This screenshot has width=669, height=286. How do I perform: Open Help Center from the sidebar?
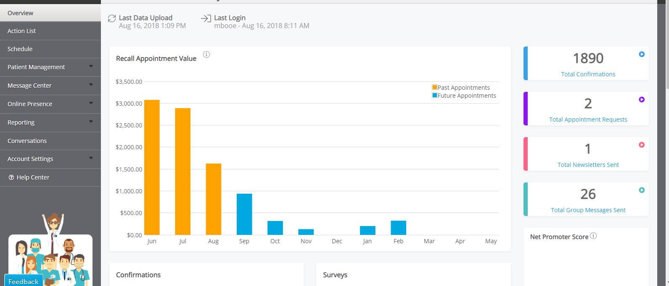click(x=33, y=177)
